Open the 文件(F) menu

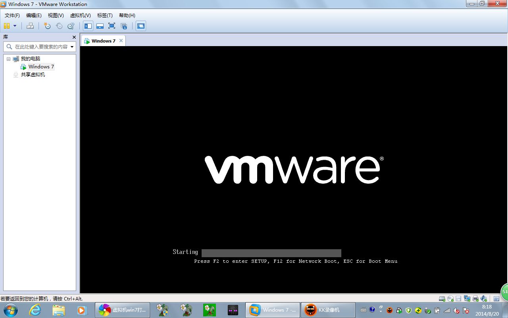coord(12,16)
